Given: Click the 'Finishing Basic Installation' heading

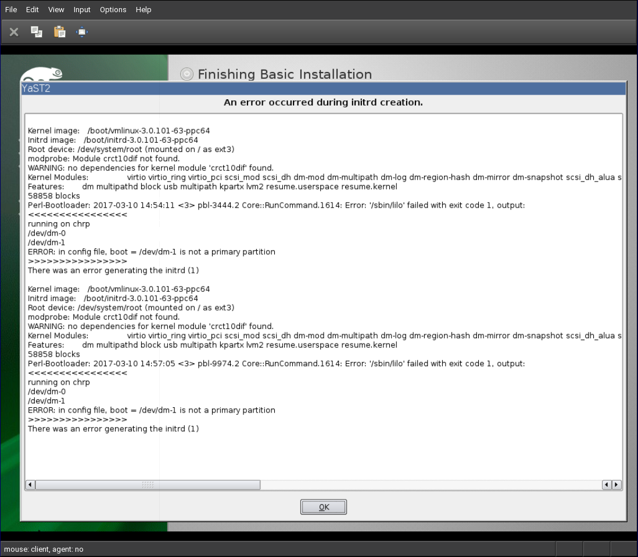Looking at the screenshot, I should (x=285, y=74).
